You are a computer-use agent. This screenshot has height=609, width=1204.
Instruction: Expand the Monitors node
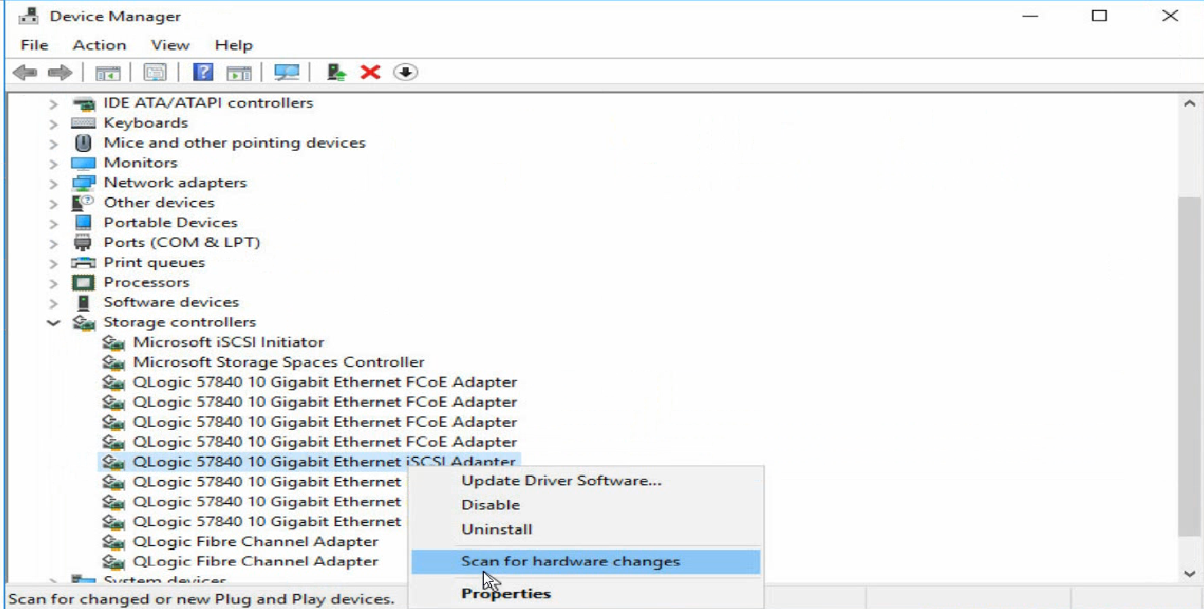tap(53, 163)
